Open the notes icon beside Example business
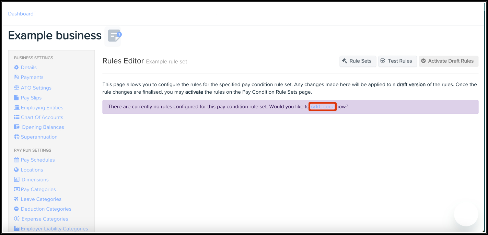 pos(113,35)
